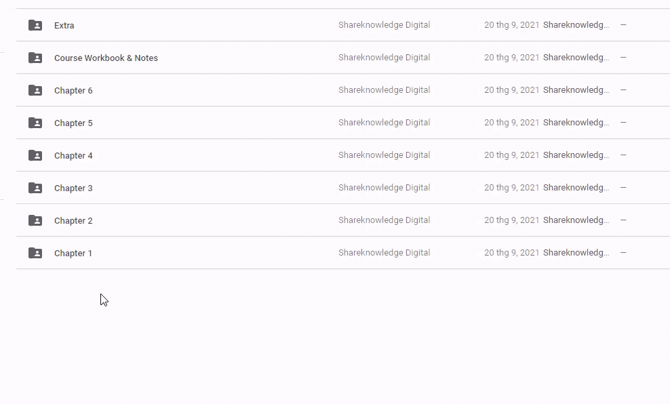Select the Chapter 3 folder name

[73, 188]
